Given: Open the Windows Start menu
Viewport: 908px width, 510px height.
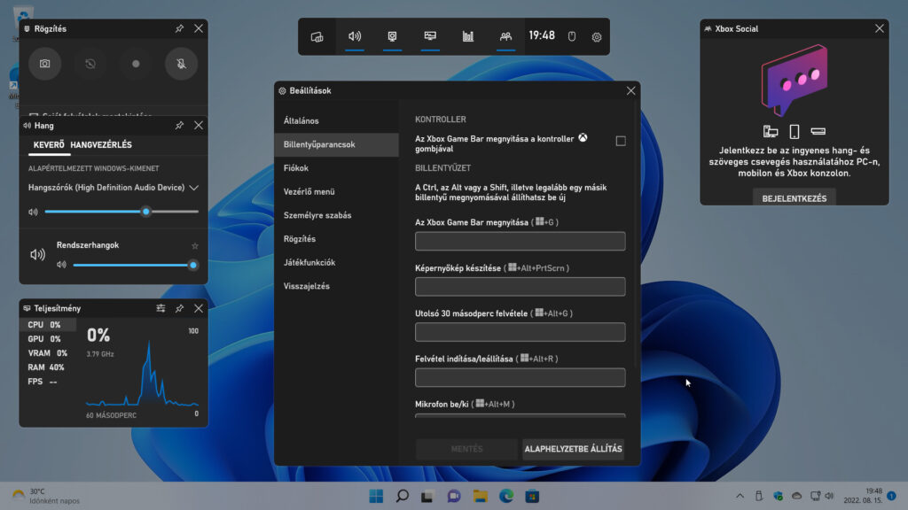Looking at the screenshot, I should click(376, 496).
